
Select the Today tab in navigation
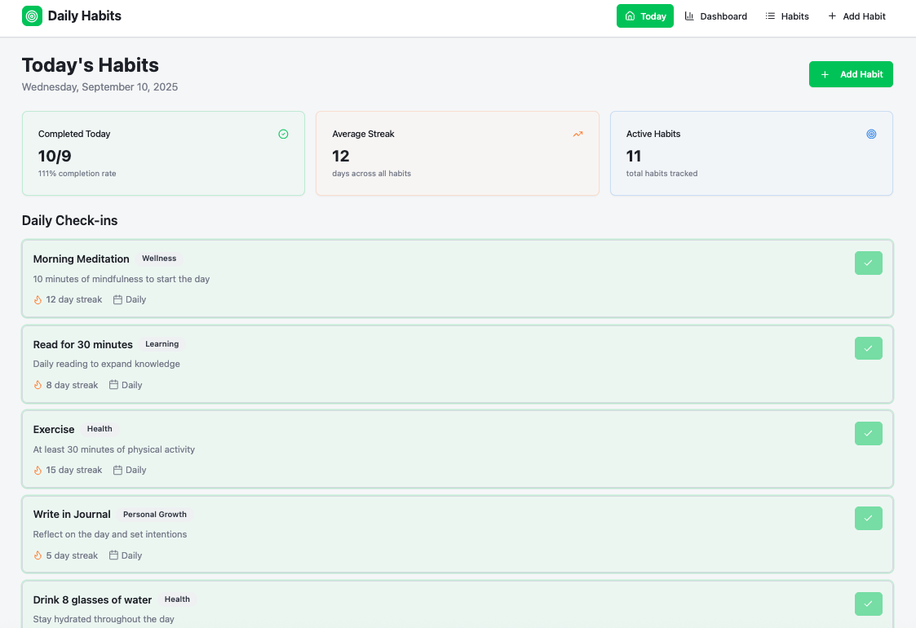[644, 16]
